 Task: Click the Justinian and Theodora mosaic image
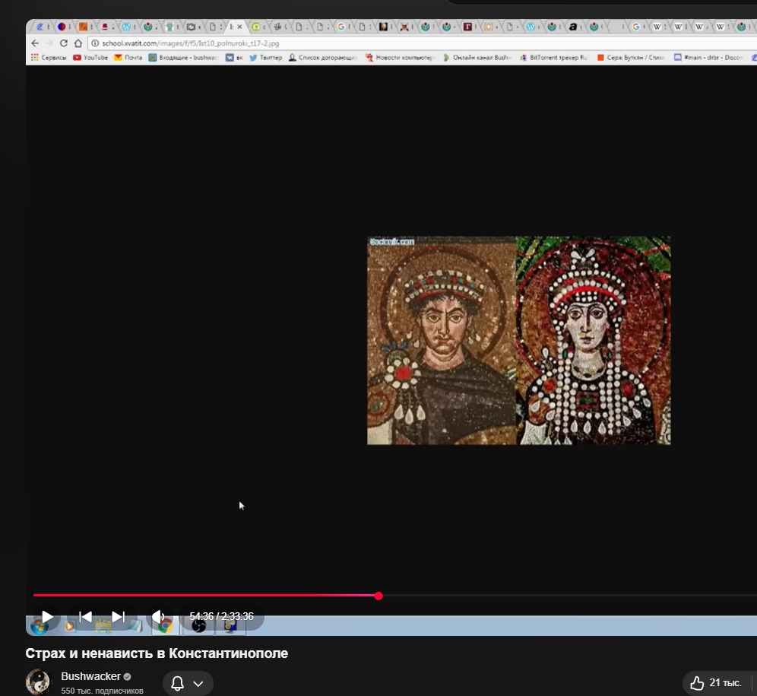518,340
